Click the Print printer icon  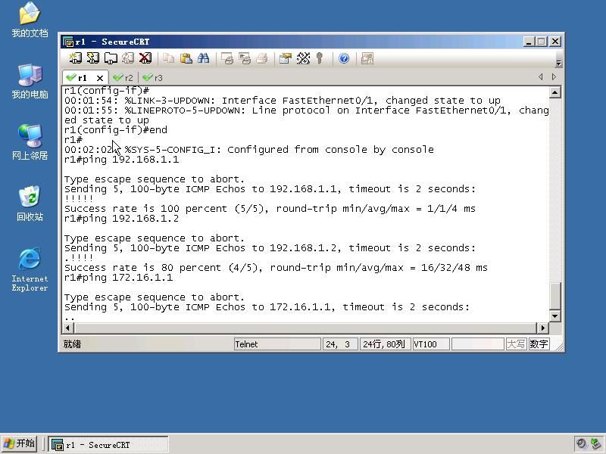coord(262,58)
